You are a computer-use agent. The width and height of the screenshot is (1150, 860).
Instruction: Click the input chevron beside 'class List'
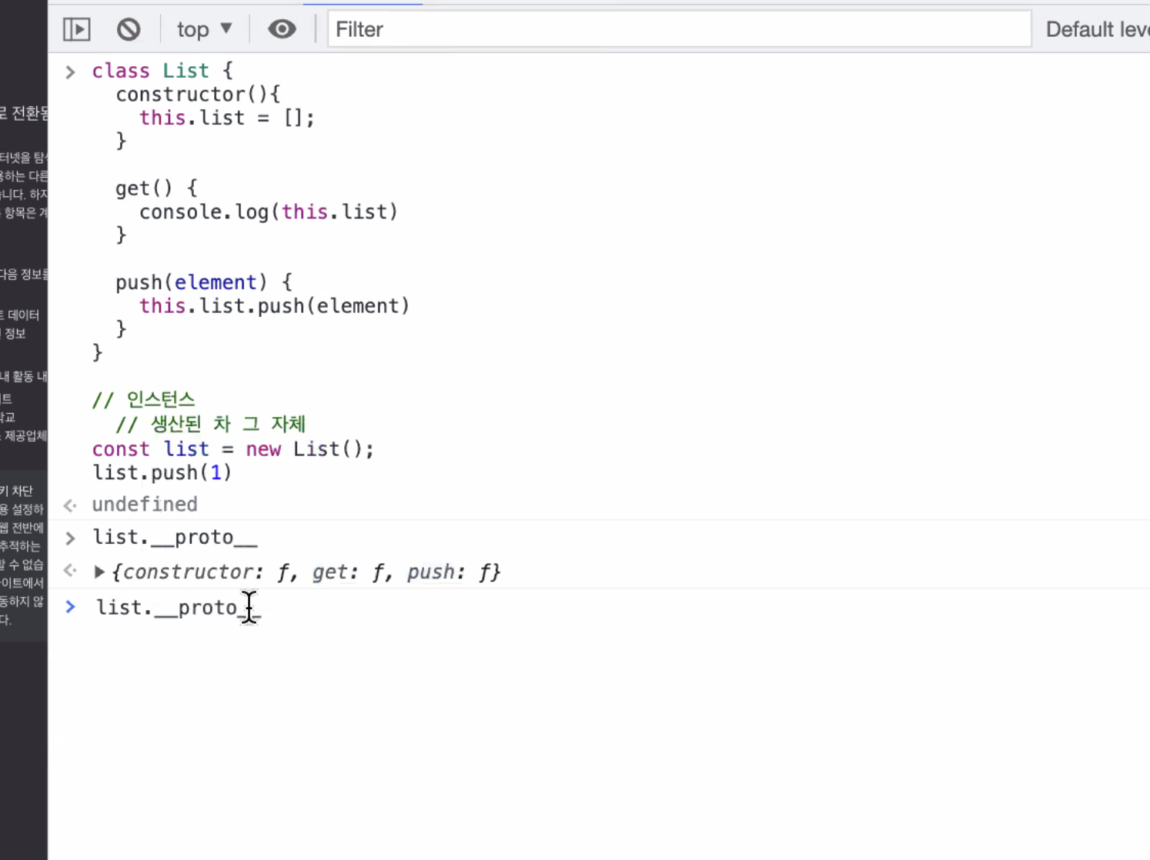coord(70,72)
